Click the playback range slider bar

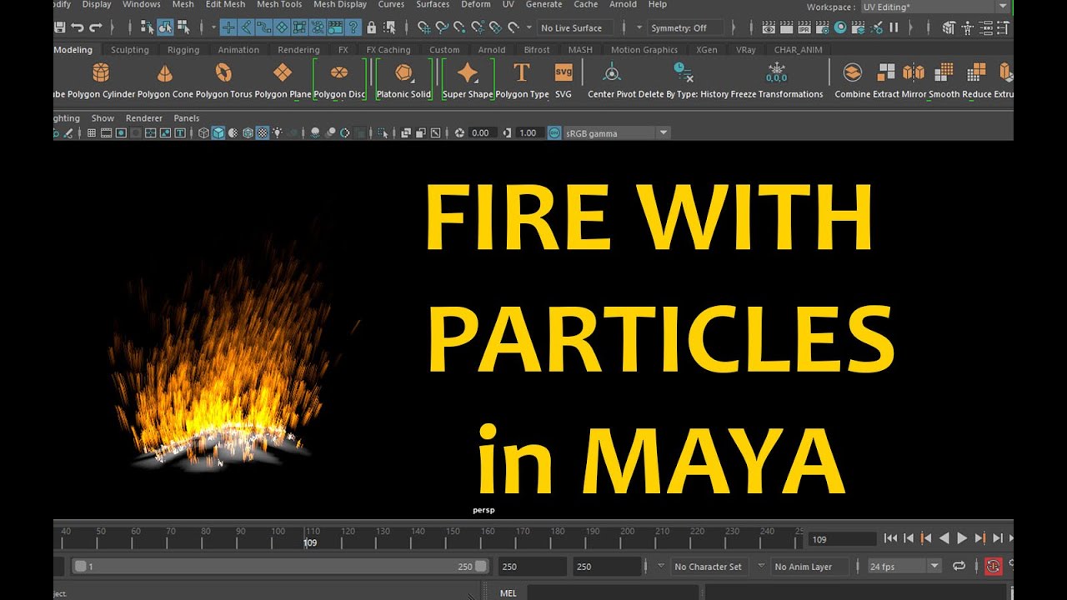[282, 566]
